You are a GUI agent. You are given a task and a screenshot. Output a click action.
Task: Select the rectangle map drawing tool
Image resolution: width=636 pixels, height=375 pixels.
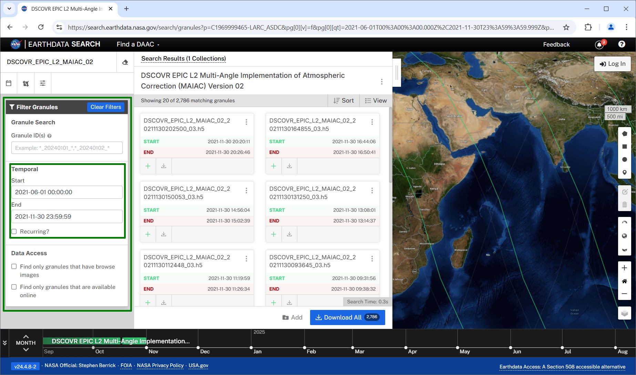tap(625, 147)
